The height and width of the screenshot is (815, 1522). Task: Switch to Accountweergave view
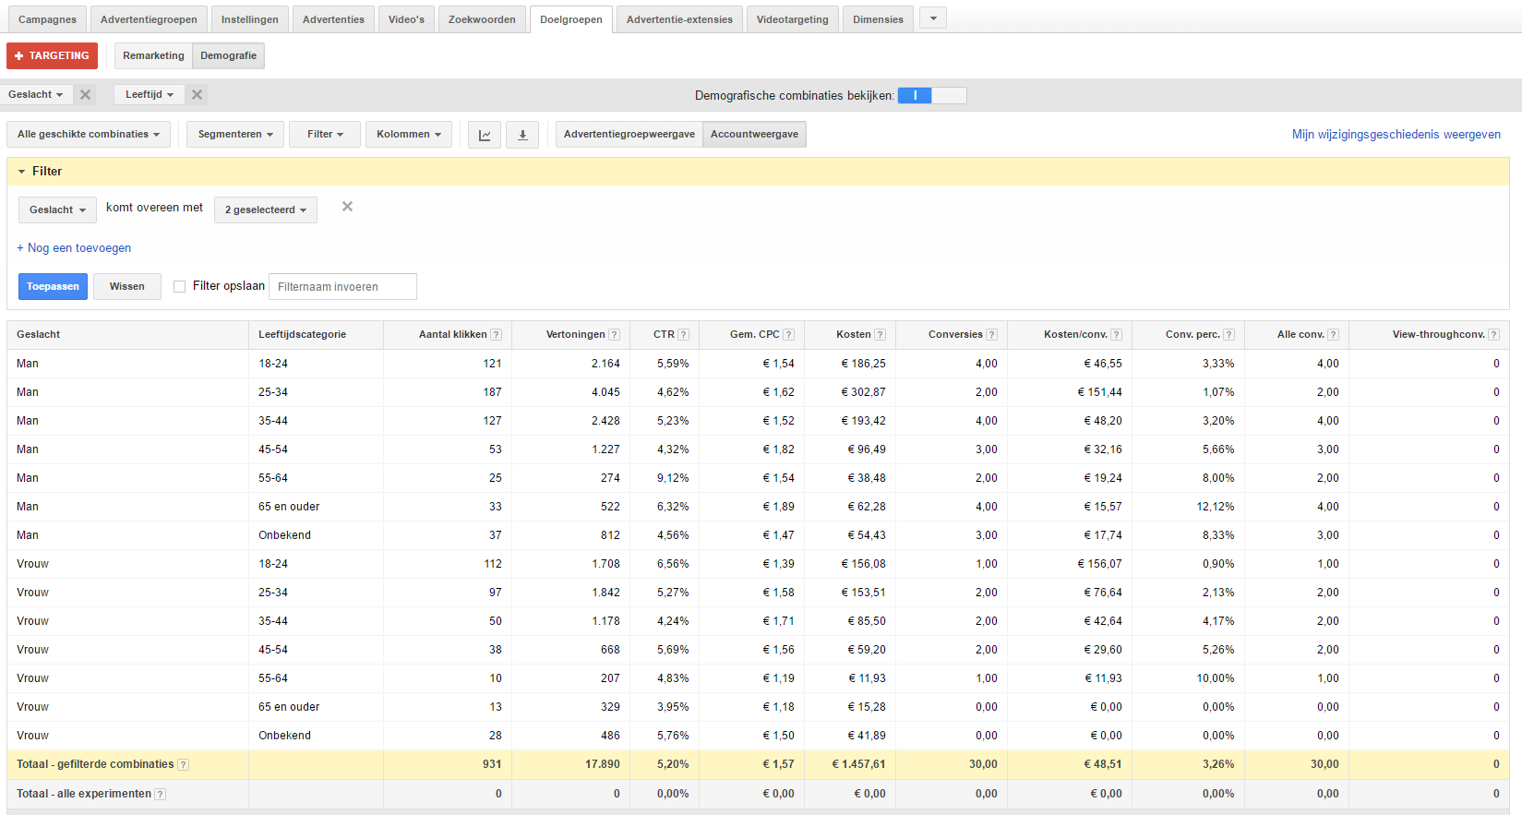pyautogui.click(x=754, y=135)
